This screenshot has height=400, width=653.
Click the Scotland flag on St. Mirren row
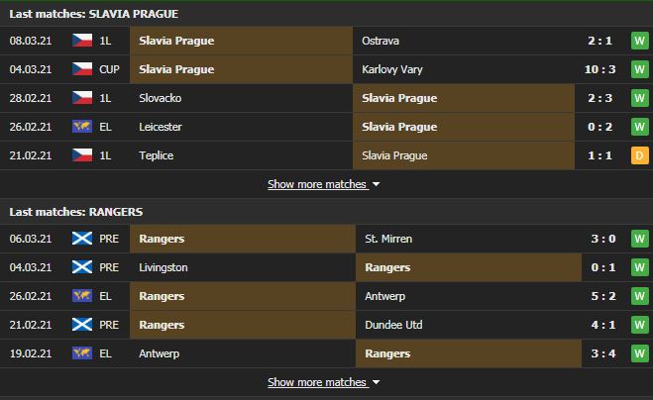pos(82,239)
